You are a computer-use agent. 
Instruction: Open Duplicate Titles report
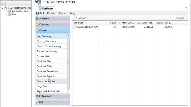click(51, 66)
